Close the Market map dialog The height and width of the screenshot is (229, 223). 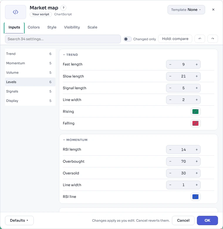click(213, 10)
